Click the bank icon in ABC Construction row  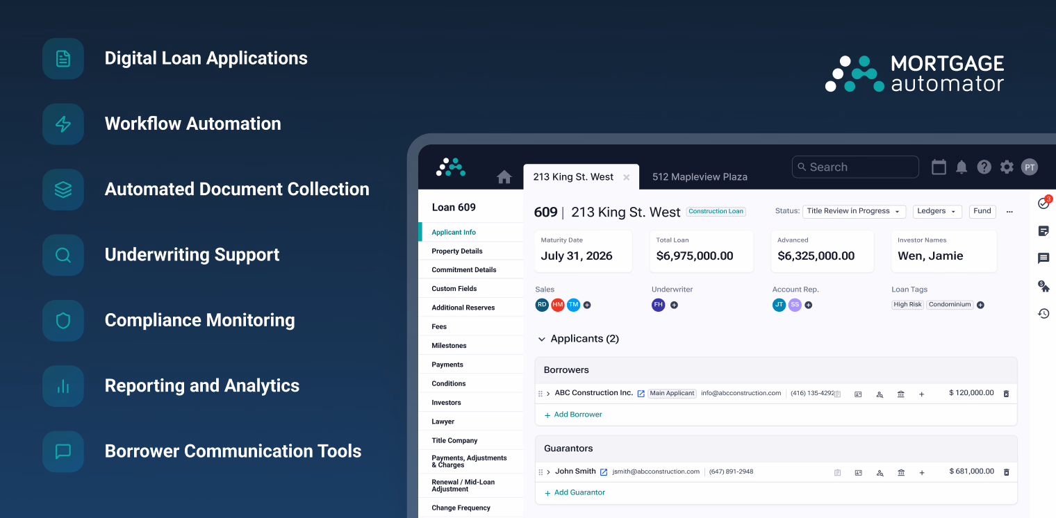(901, 394)
